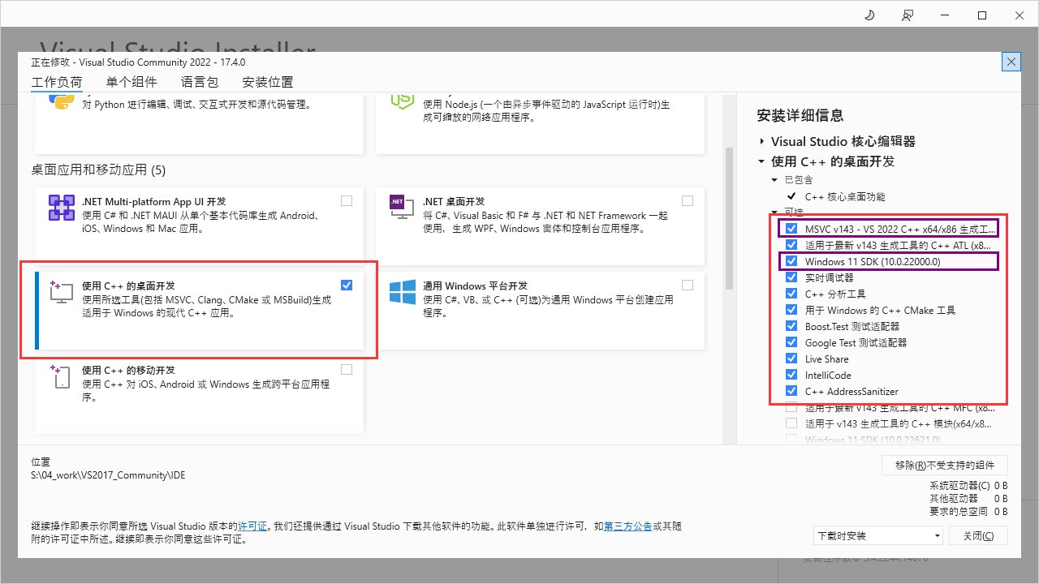Click the workload list vertical scrollbar
The width and height of the screenshot is (1039, 584).
729,218
